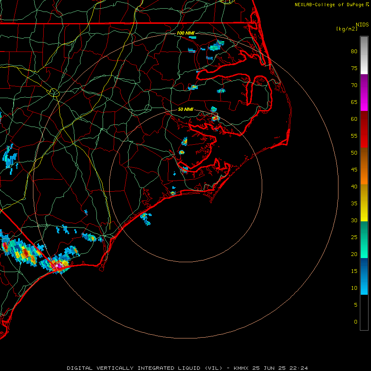The width and height of the screenshot is (371, 371).
Task: Click the green segment of the color bar
Action: [364, 240]
